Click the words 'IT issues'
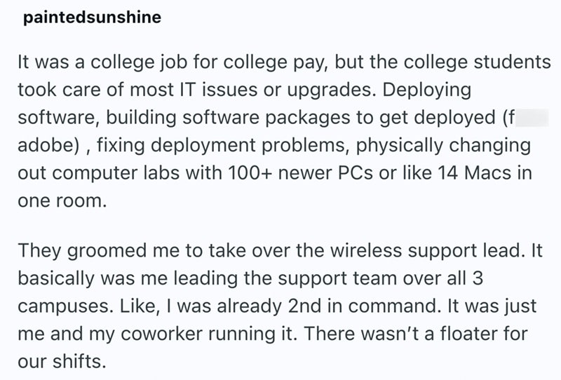 tap(215, 90)
